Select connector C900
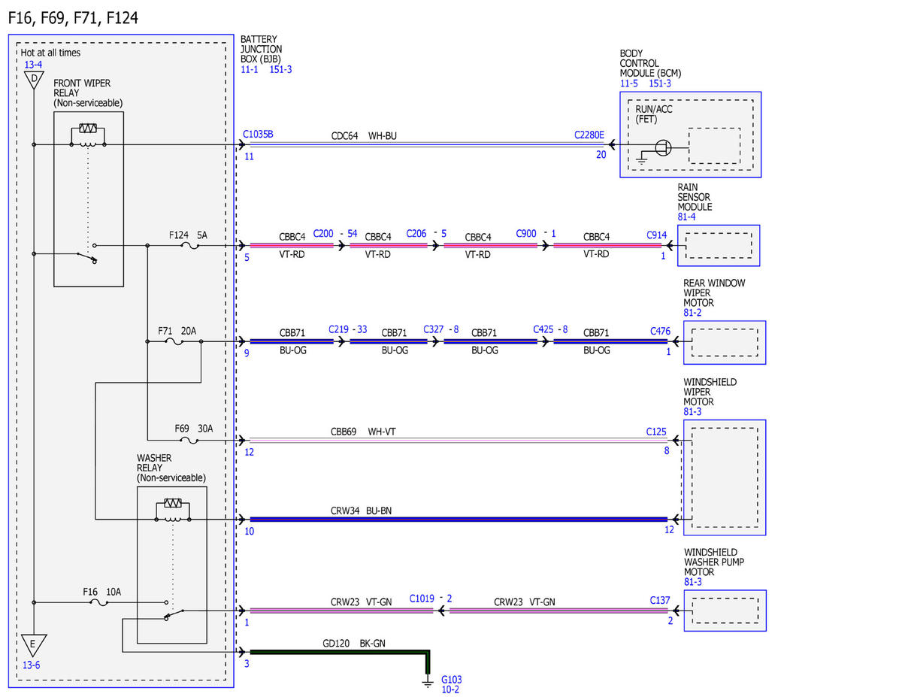Viewport: 902px width, 697px height. point(527,234)
